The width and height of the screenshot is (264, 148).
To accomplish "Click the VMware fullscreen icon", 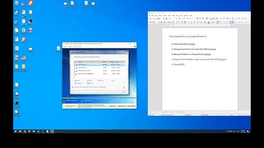I will [77, 46].
